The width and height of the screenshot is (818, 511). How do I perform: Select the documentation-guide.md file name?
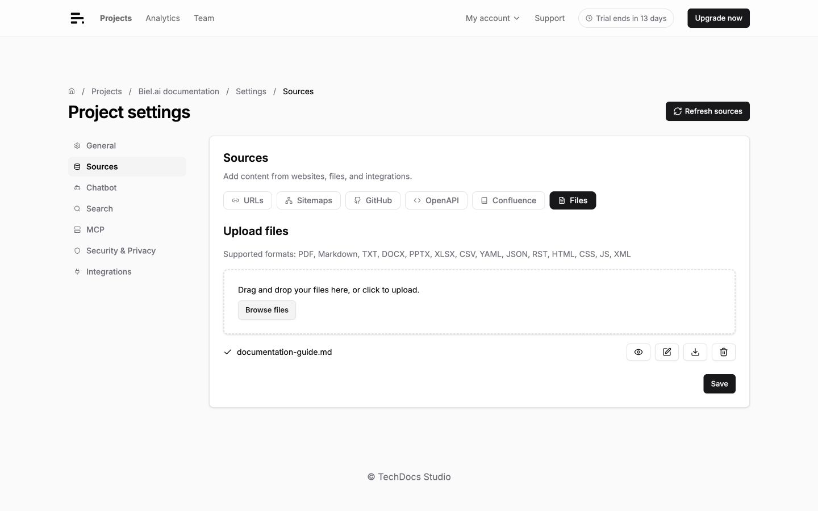284,352
